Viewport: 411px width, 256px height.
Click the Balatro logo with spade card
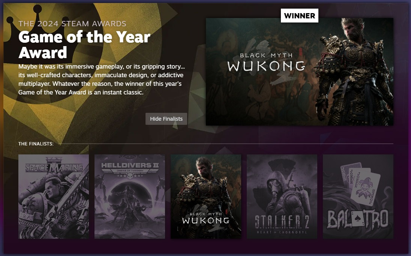pos(358,219)
